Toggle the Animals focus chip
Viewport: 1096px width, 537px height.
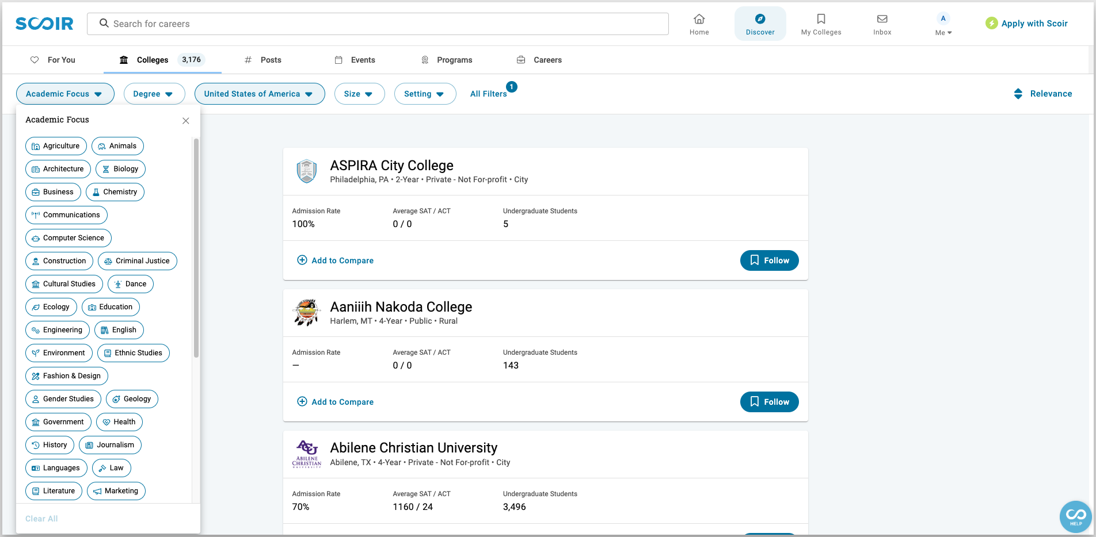coord(117,146)
